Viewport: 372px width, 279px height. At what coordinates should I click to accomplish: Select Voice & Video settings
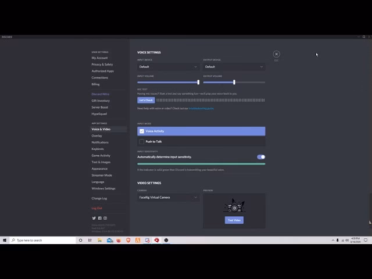109,129
